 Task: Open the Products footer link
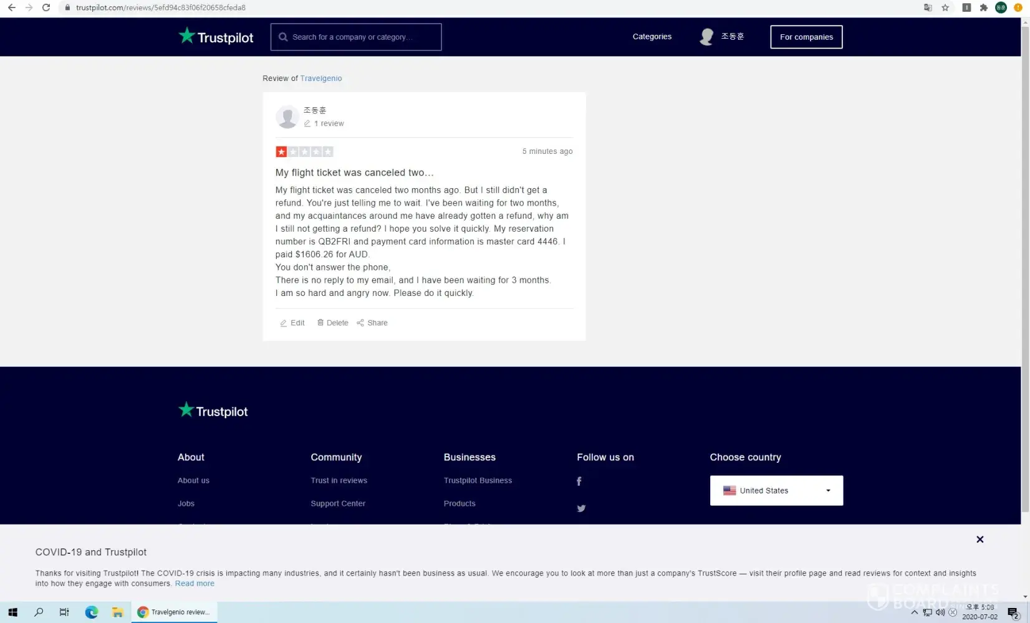460,503
